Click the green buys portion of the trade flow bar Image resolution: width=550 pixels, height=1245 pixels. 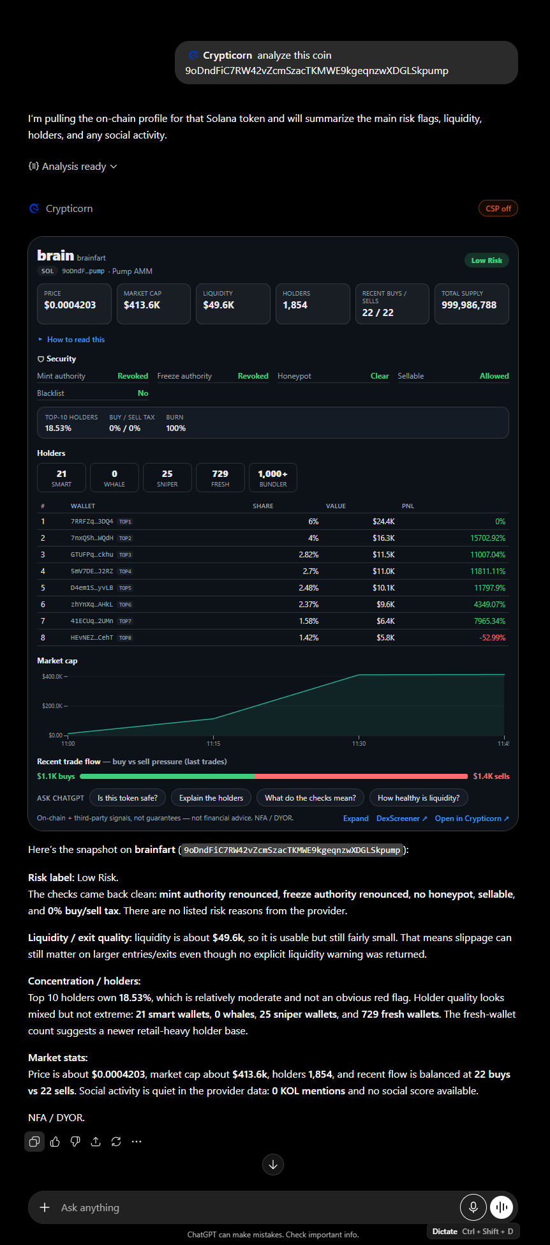coord(167,776)
